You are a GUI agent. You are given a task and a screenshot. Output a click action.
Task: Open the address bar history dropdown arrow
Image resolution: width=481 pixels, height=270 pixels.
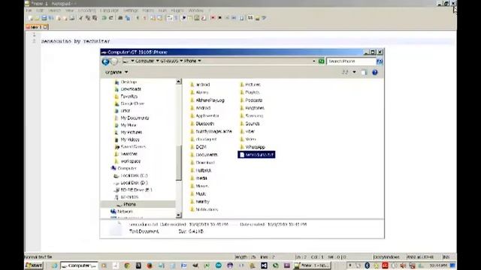coord(314,61)
